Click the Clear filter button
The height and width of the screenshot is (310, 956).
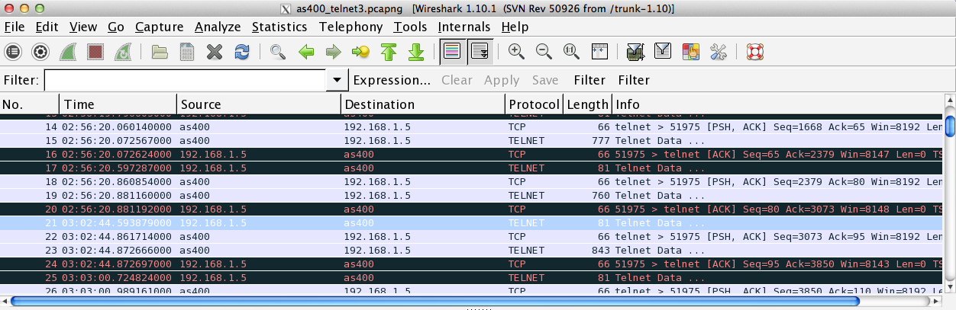point(457,80)
